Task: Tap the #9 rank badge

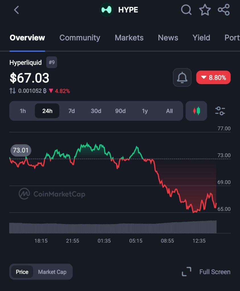Action: coord(52,62)
